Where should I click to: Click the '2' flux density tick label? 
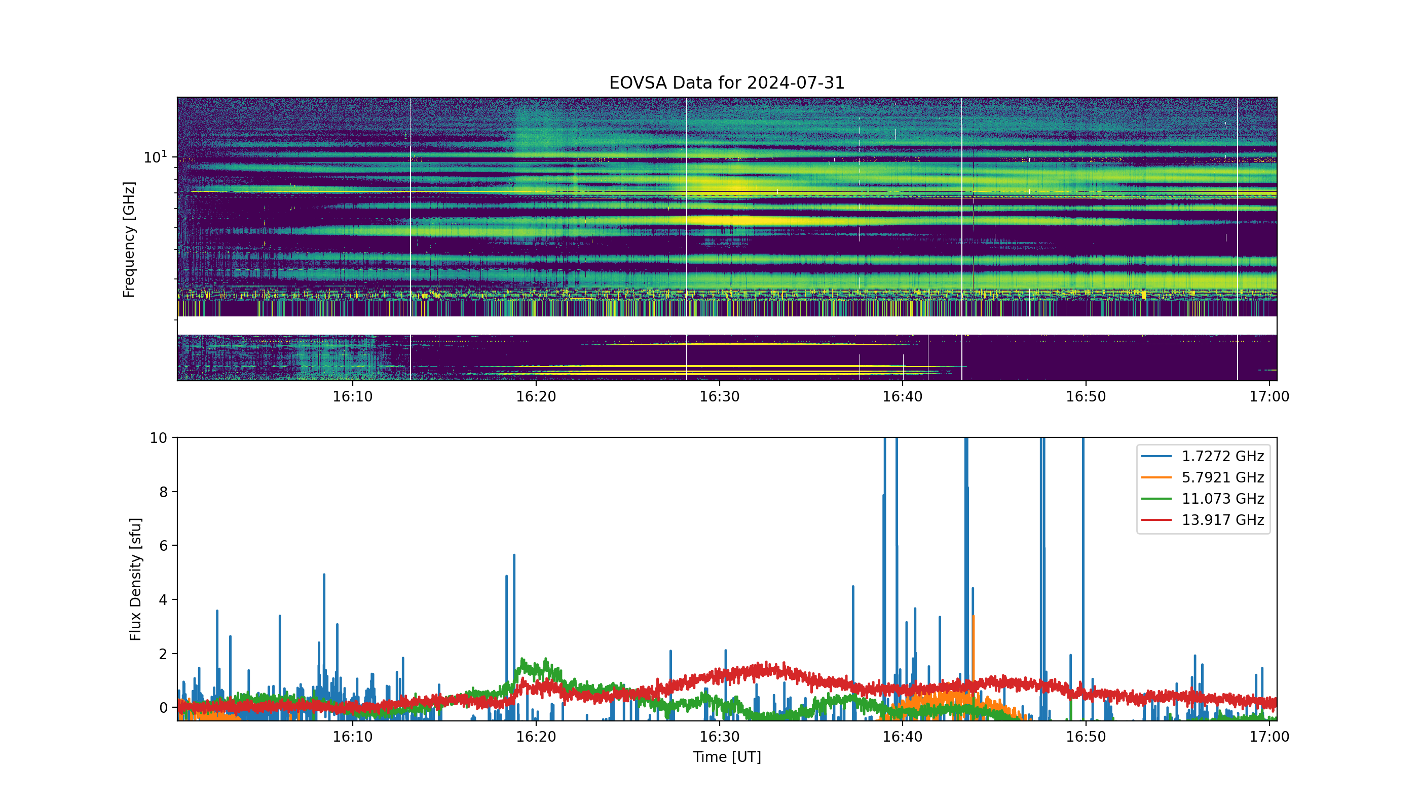point(163,654)
